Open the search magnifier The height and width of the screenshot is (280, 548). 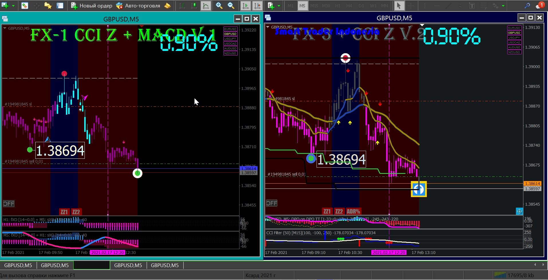click(x=527, y=5)
